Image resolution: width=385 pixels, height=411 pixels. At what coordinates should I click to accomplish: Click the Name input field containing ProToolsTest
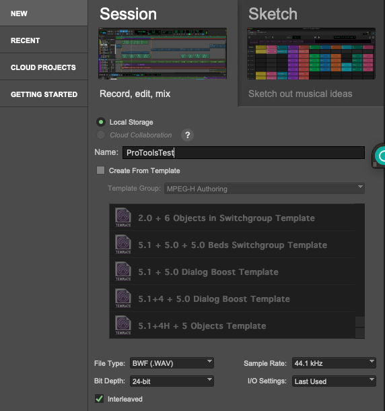click(x=244, y=152)
